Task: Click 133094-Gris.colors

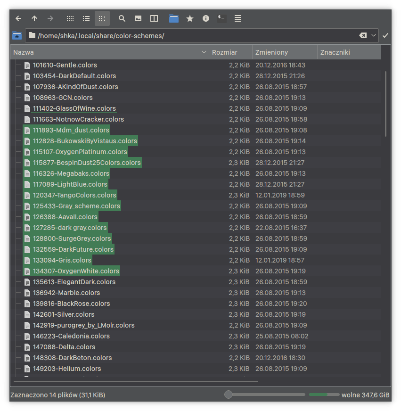Action: pos(62,260)
